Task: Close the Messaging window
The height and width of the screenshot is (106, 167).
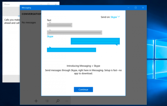Action: 143,8
